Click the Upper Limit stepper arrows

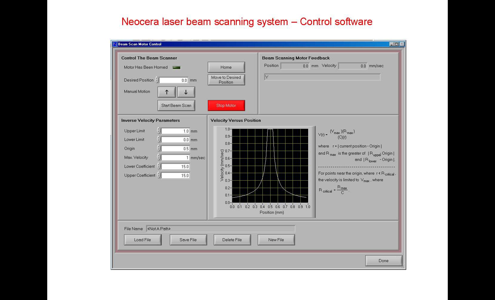tap(159, 131)
